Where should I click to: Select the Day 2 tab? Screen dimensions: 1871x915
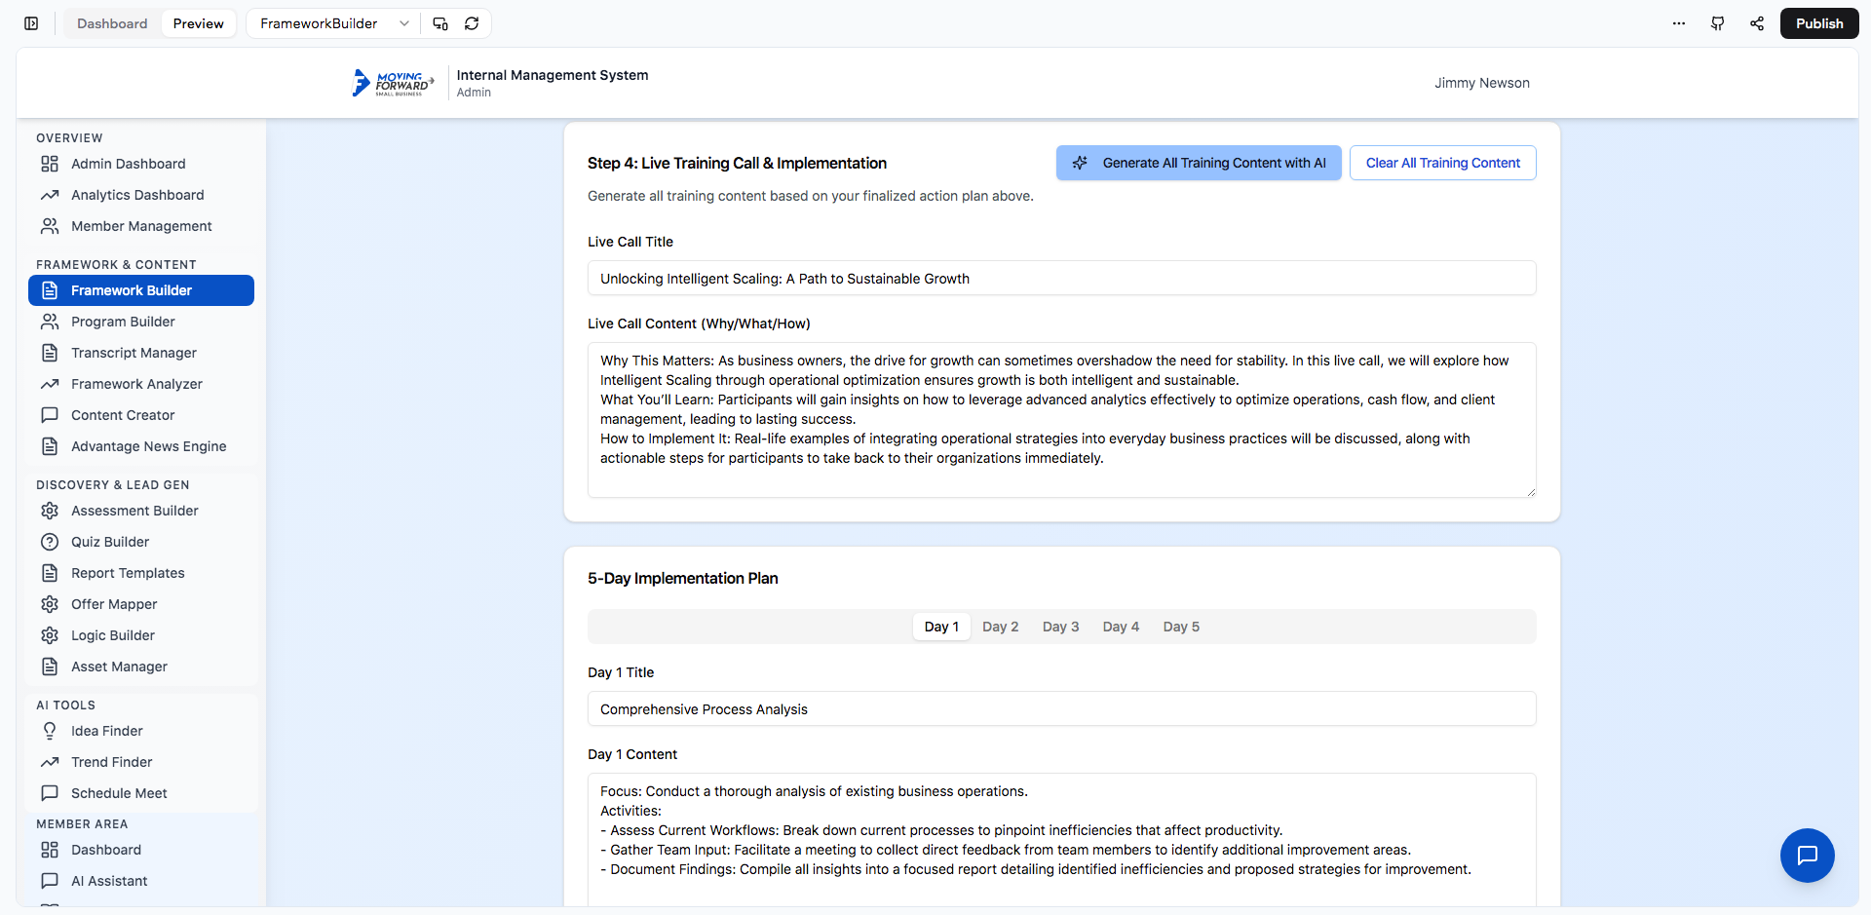[1000, 627]
